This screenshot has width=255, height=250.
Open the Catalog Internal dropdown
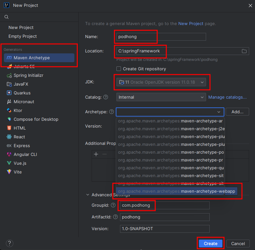161,97
